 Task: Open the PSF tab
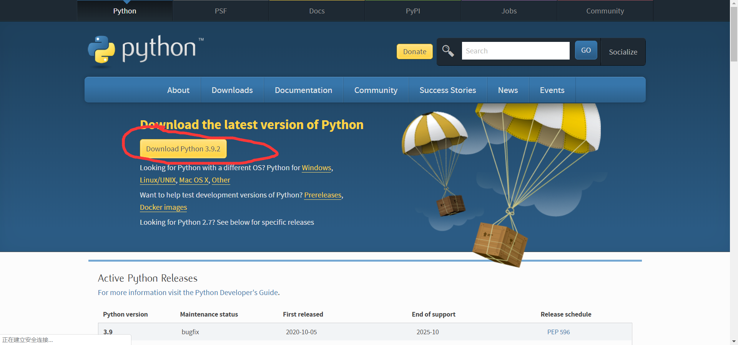[x=221, y=11]
